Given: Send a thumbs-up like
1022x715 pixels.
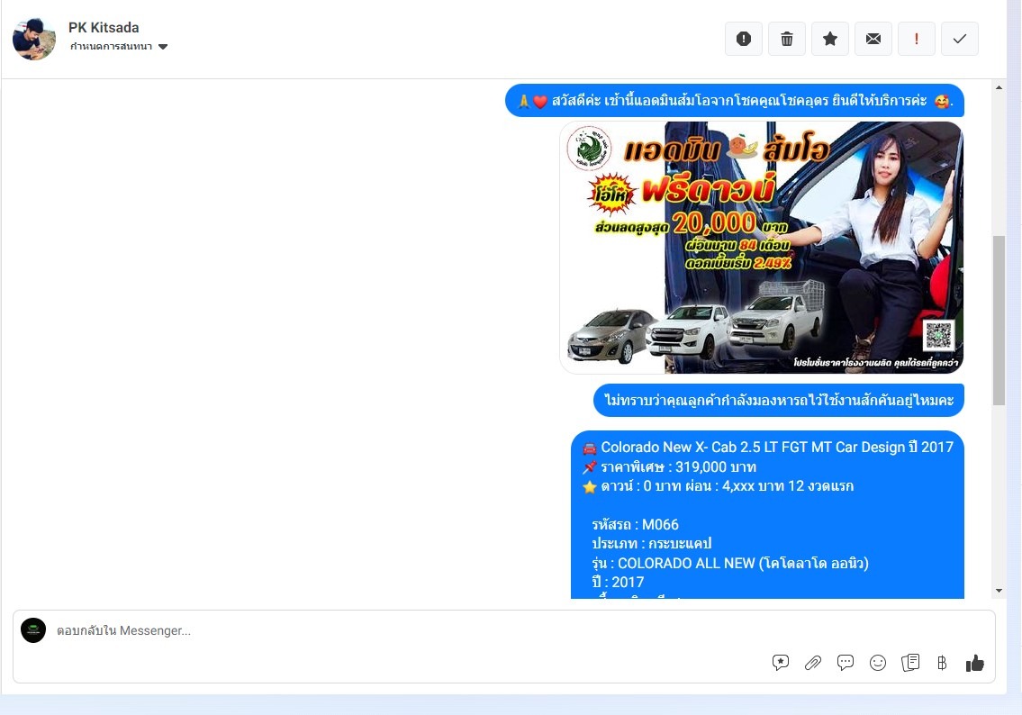Looking at the screenshot, I should [974, 663].
